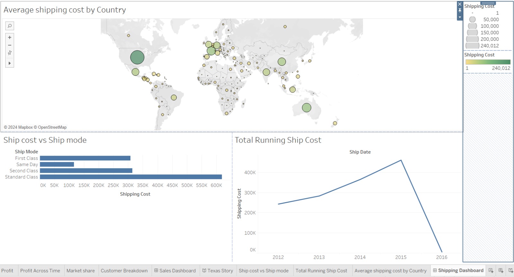Viewport: 514px width, 277px height.
Task: Click the United States map bubble
Action: 137,57
